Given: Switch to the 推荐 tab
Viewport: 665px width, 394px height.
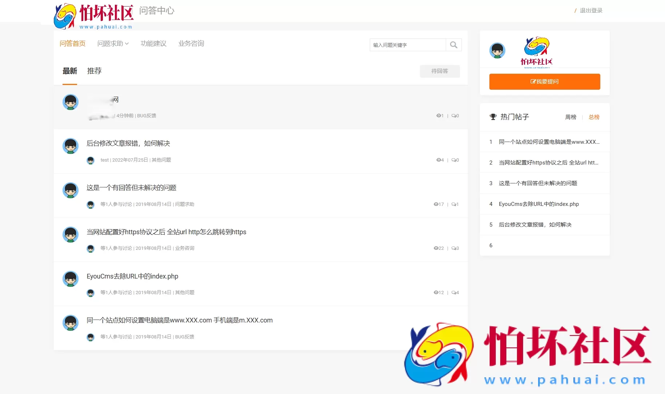Looking at the screenshot, I should (94, 71).
